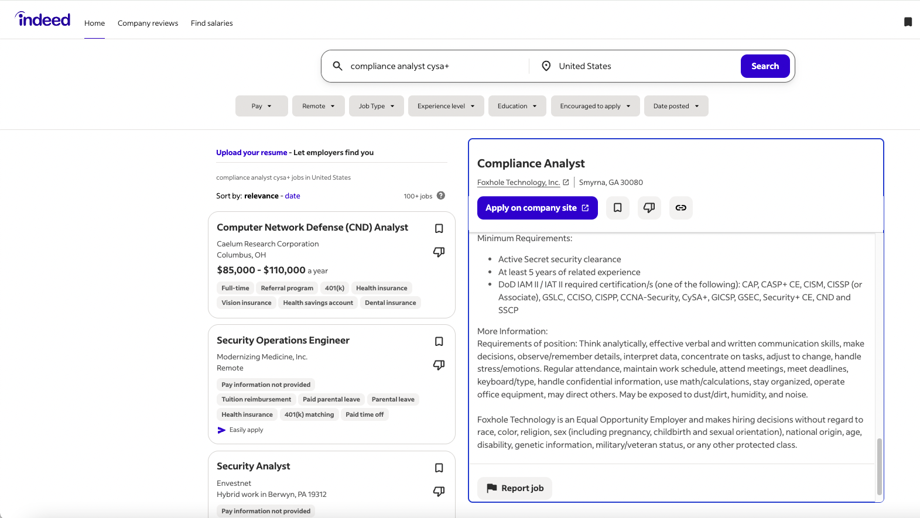Expand the Date posted filter
Viewport: 920px width, 518px height.
tap(676, 106)
